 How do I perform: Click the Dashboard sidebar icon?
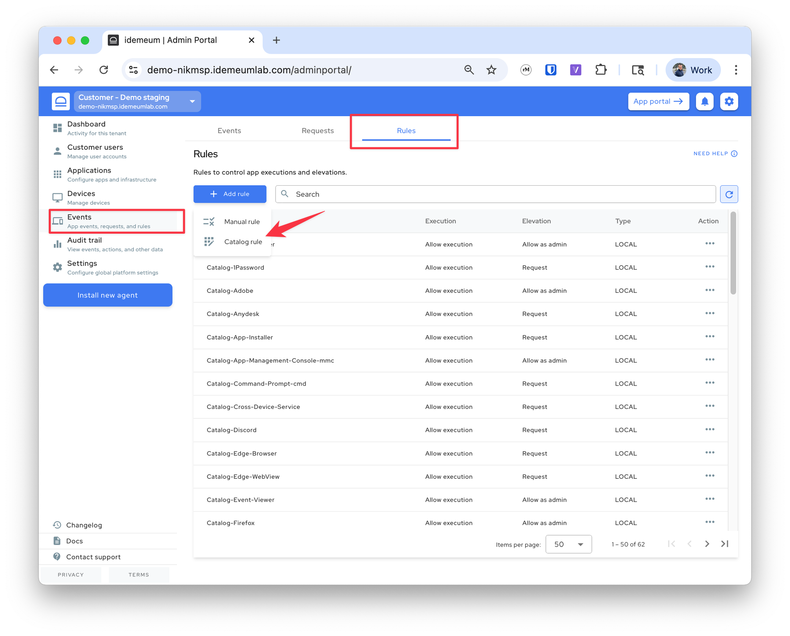click(57, 128)
